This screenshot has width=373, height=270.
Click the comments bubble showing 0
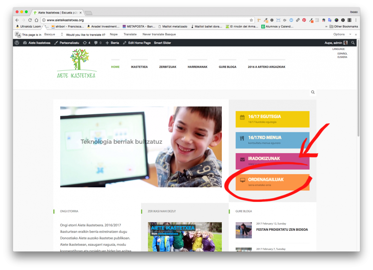pos(98,43)
